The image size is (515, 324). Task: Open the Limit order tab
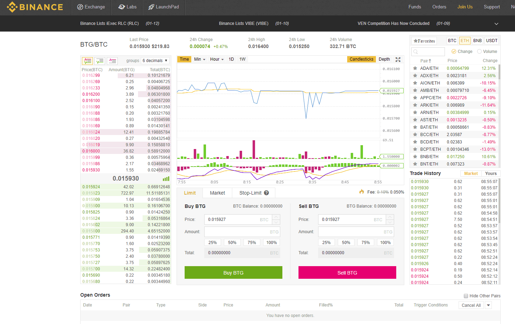tap(190, 193)
